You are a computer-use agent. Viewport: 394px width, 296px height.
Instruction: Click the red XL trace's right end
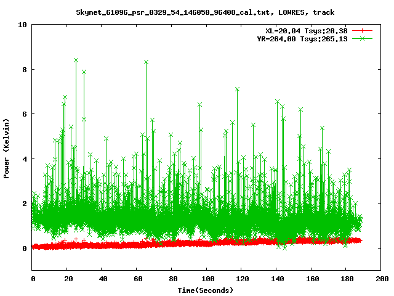point(360,240)
